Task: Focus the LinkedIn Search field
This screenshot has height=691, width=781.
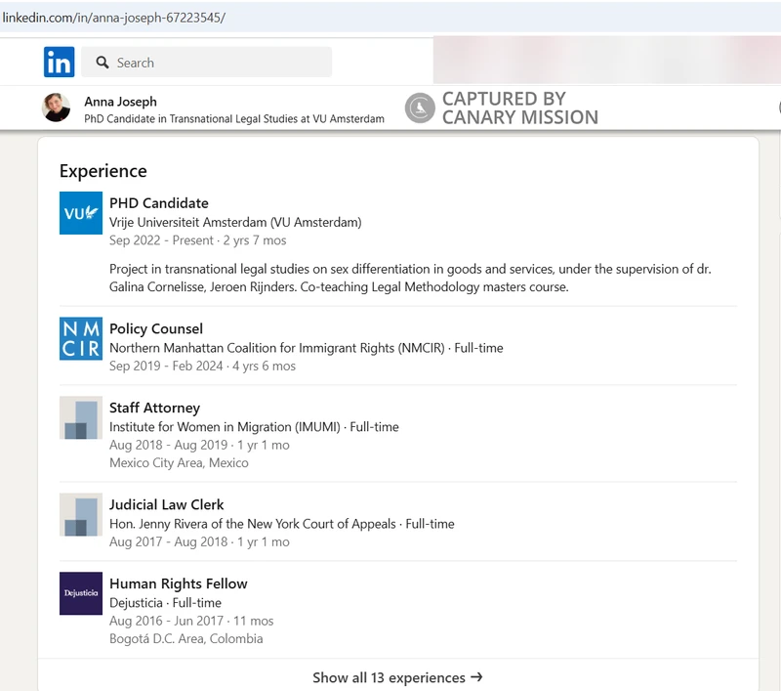Action: [207, 63]
